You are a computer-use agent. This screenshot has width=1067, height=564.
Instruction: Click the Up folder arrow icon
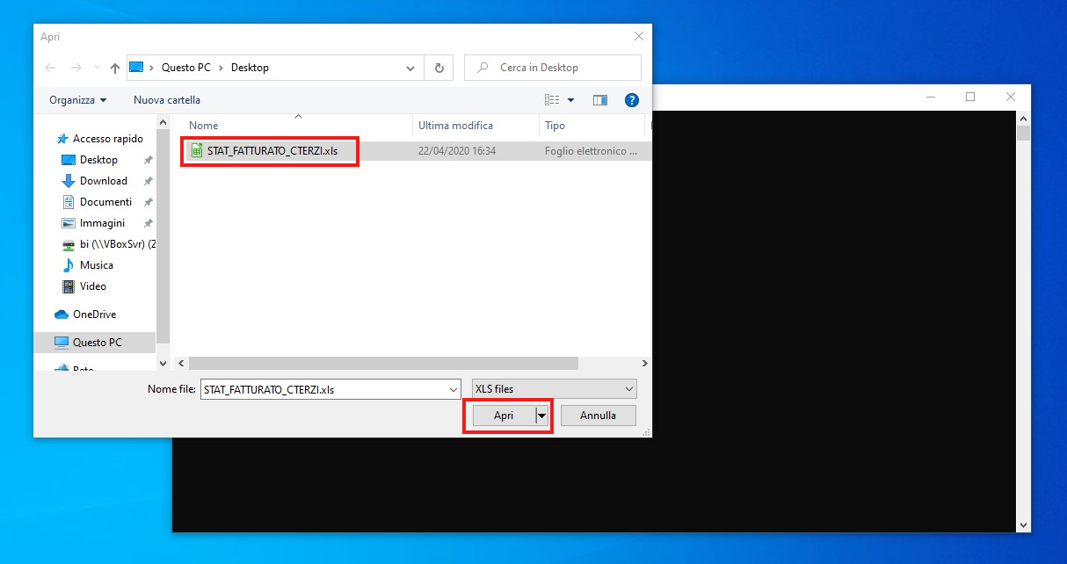[x=115, y=68]
